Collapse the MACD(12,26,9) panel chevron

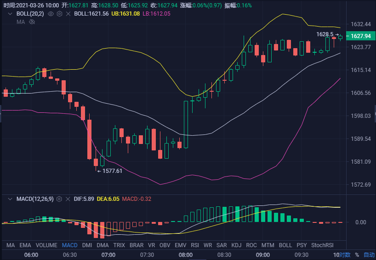coord(10,199)
